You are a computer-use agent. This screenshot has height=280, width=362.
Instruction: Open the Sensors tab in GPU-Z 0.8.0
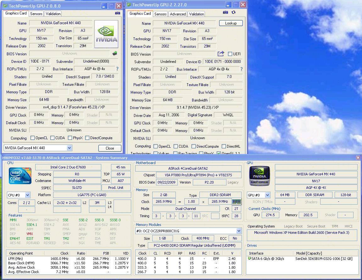click(36, 14)
